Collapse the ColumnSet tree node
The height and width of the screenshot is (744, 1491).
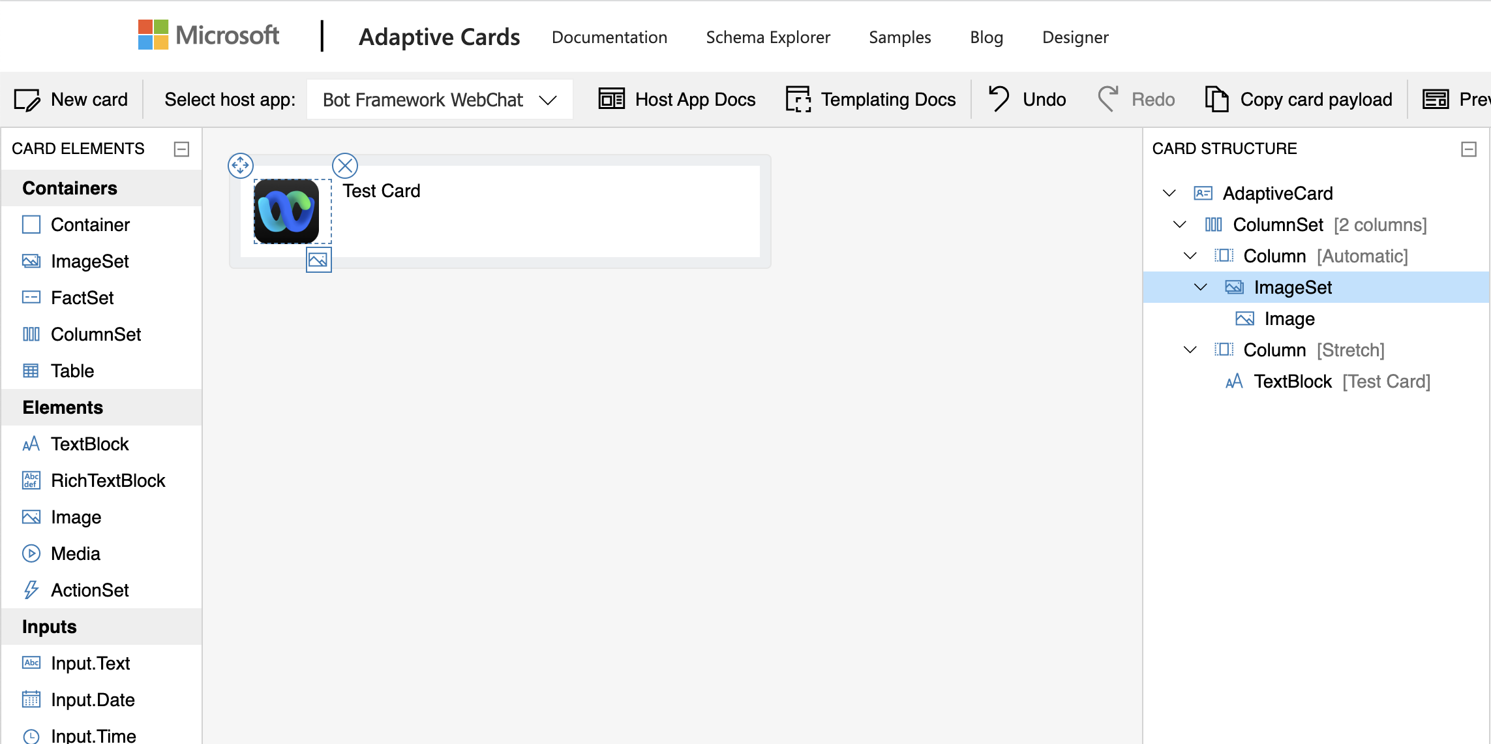1179,225
